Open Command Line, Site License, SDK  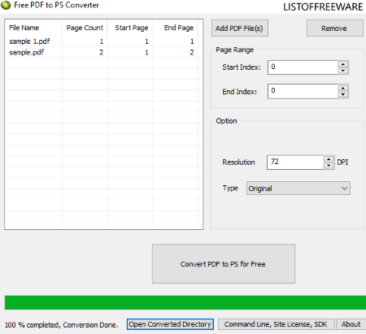tap(276, 324)
